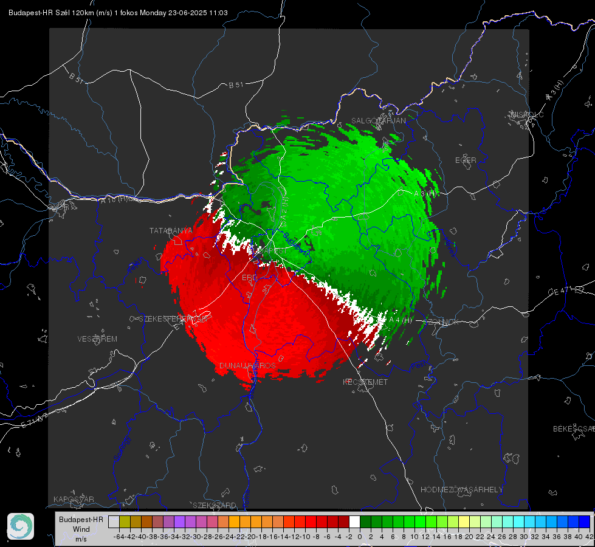Viewport: 595px width, 547px height.
Task: Click the radar title with date 23-06-2025 11:03
Action: tap(118, 13)
